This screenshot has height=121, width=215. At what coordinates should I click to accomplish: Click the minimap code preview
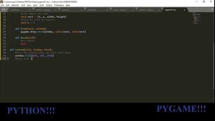pos(197,18)
